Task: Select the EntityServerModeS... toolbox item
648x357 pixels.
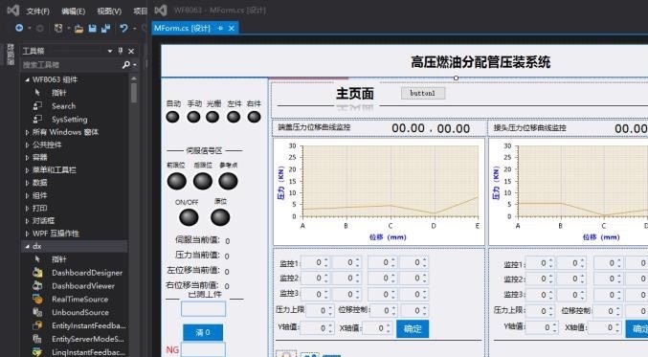Action: click(x=88, y=339)
